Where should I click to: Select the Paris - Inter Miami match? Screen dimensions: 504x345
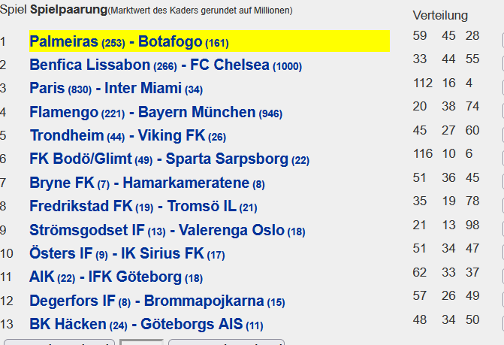coord(116,89)
